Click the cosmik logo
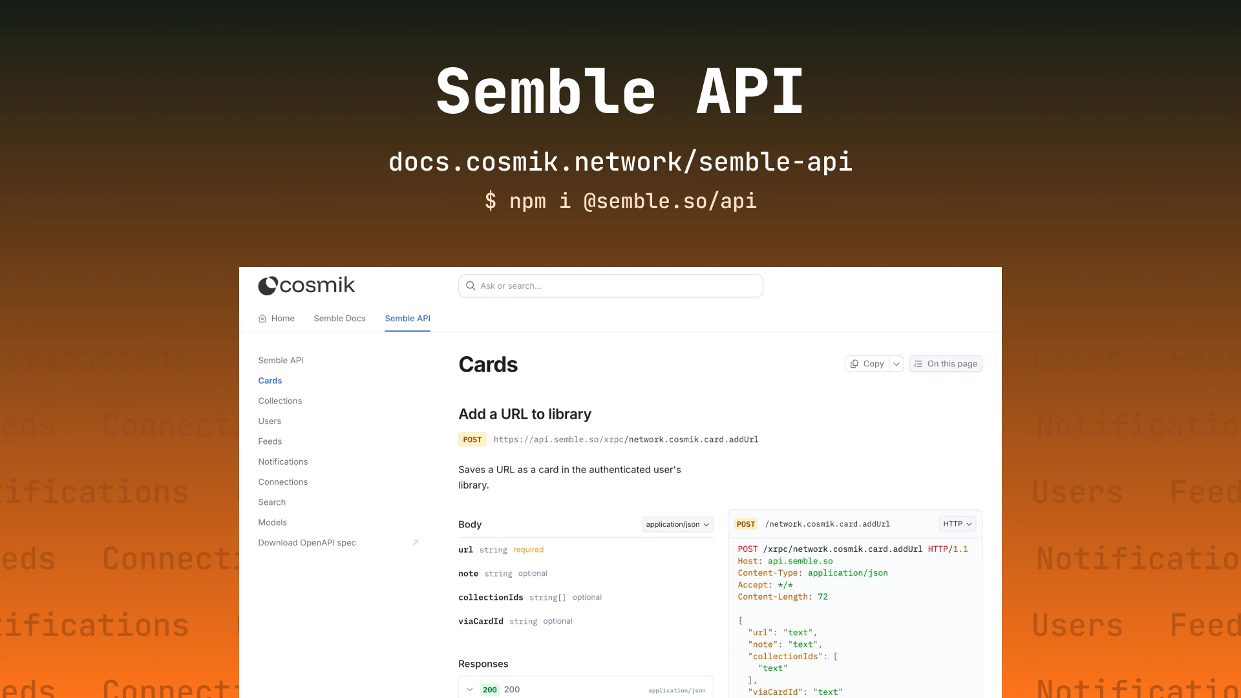The image size is (1241, 698). pos(306,286)
